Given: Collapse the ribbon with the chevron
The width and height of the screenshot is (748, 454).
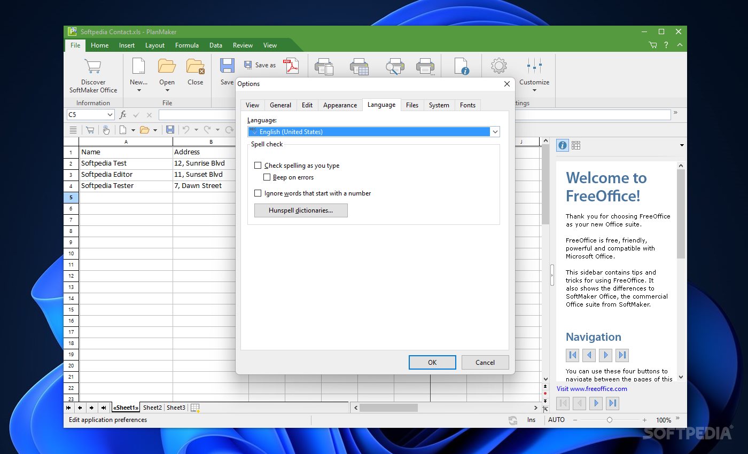Looking at the screenshot, I should click(x=680, y=45).
